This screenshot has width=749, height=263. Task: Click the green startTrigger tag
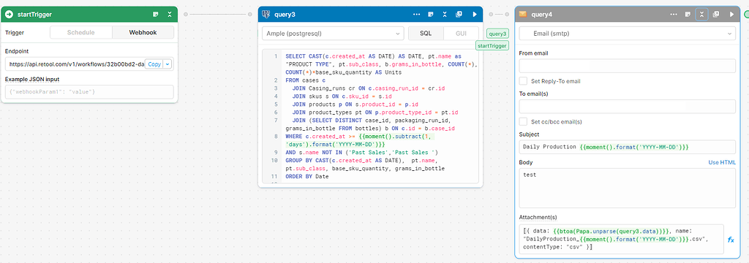pos(492,45)
